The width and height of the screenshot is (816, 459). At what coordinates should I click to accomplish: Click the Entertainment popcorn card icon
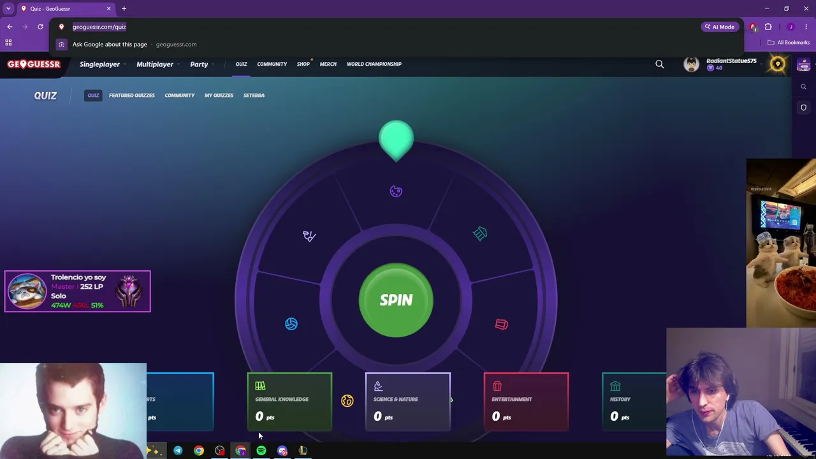pos(497,386)
